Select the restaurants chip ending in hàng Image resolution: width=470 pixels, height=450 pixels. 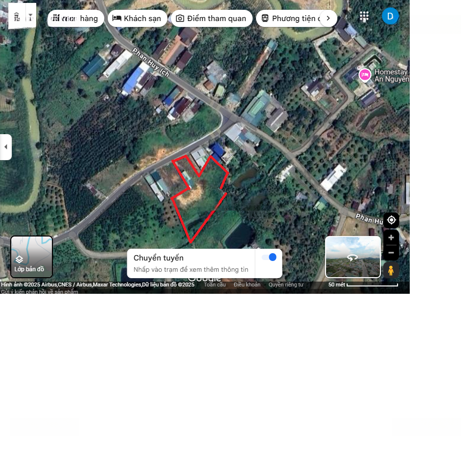click(x=76, y=19)
